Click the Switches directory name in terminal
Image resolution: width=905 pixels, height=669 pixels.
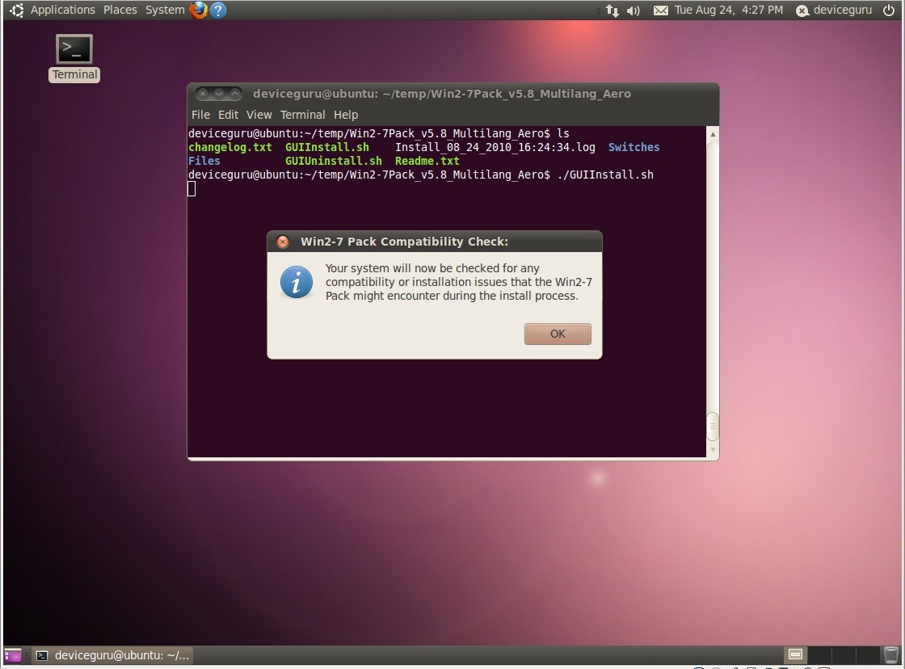tap(633, 147)
